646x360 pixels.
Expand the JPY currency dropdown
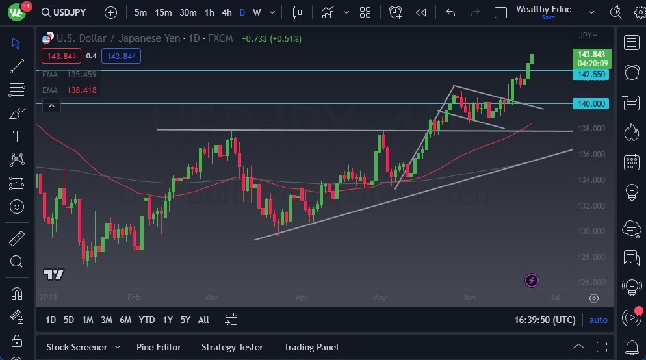click(588, 36)
